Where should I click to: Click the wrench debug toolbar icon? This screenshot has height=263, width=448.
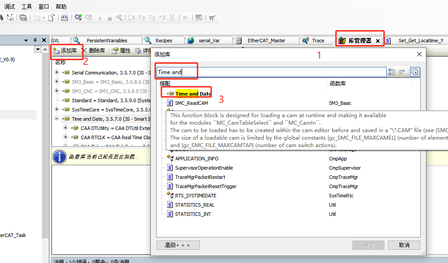(119, 18)
